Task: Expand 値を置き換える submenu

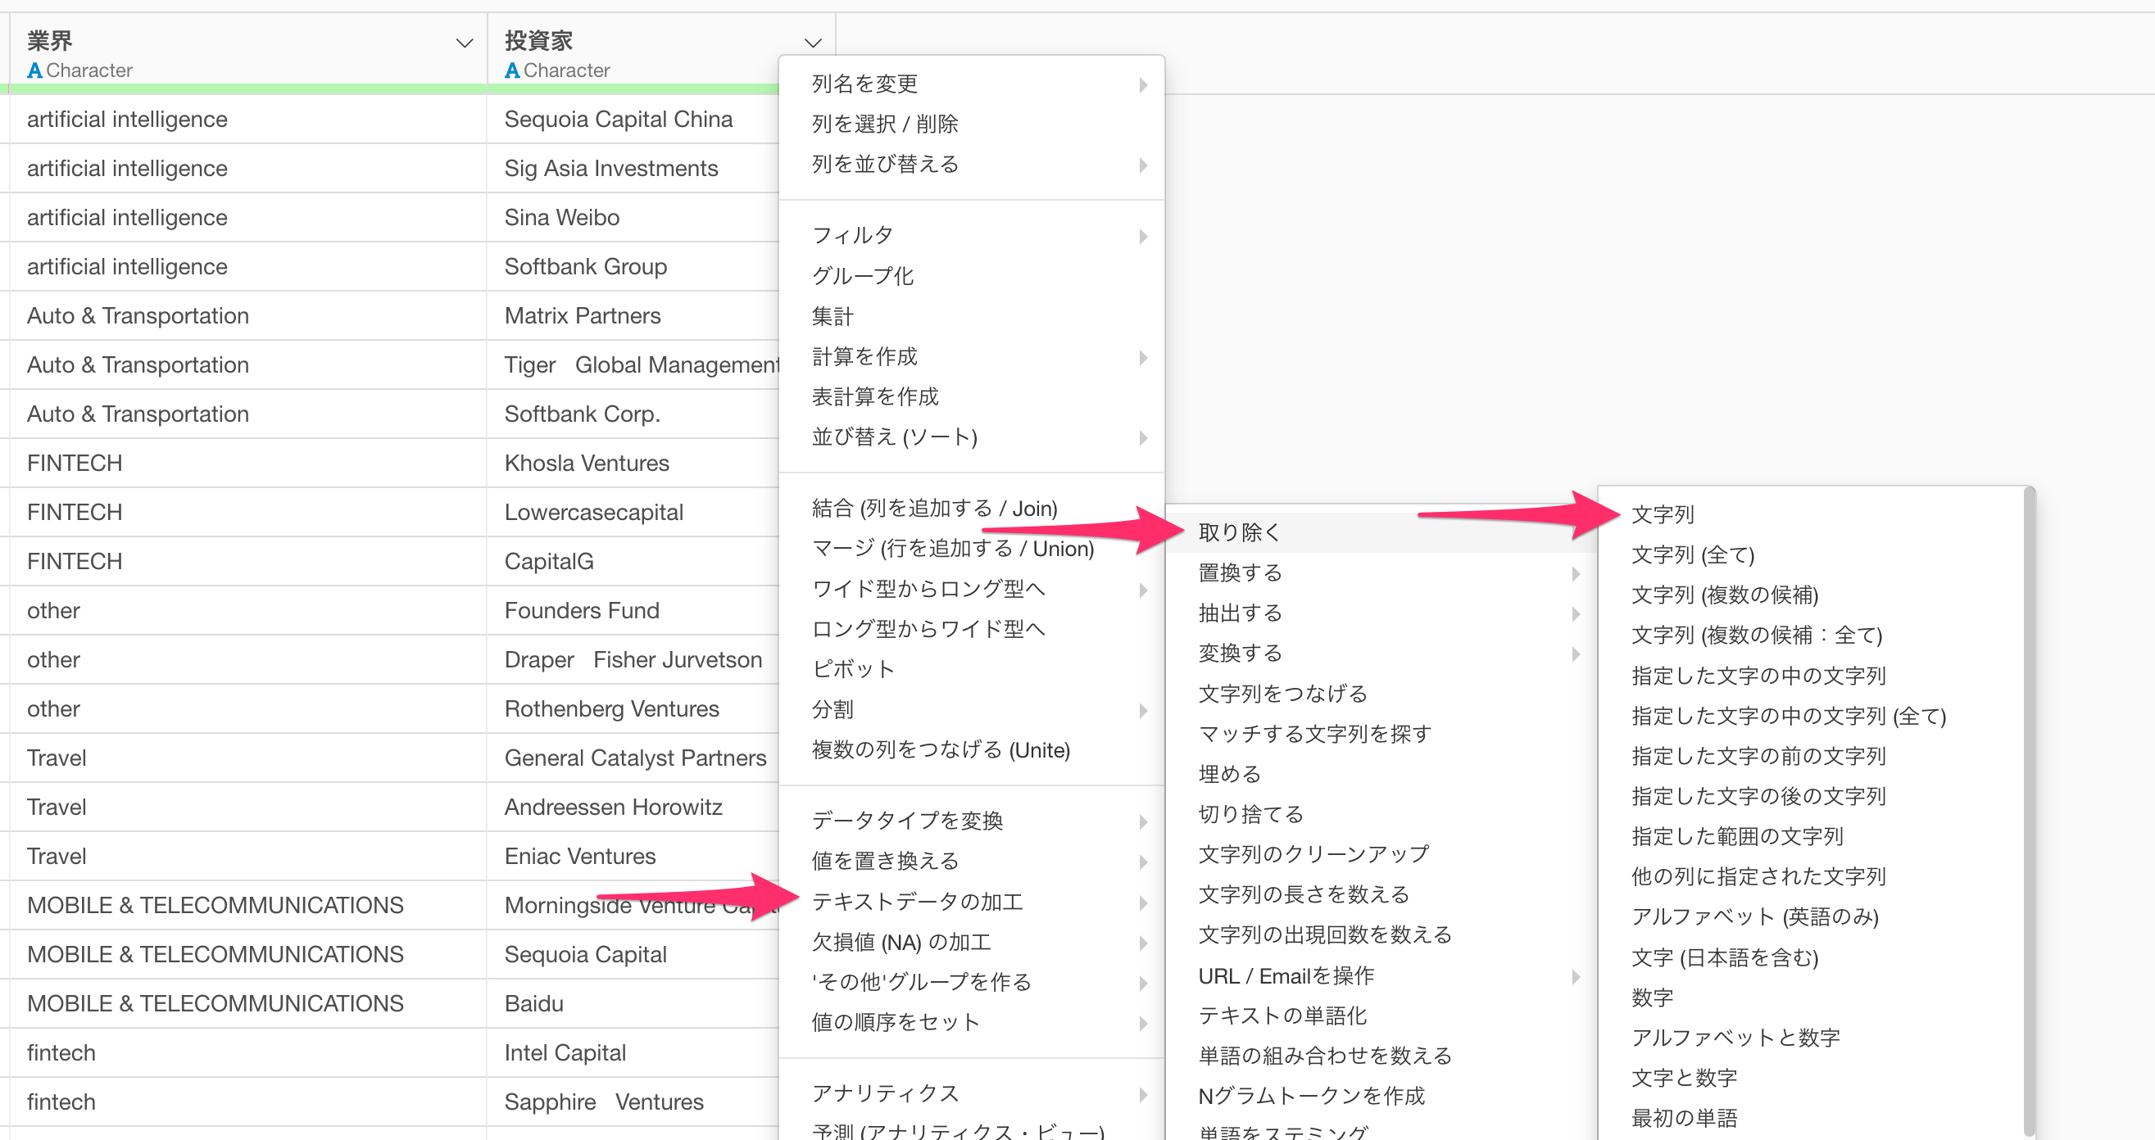Action: [x=971, y=861]
